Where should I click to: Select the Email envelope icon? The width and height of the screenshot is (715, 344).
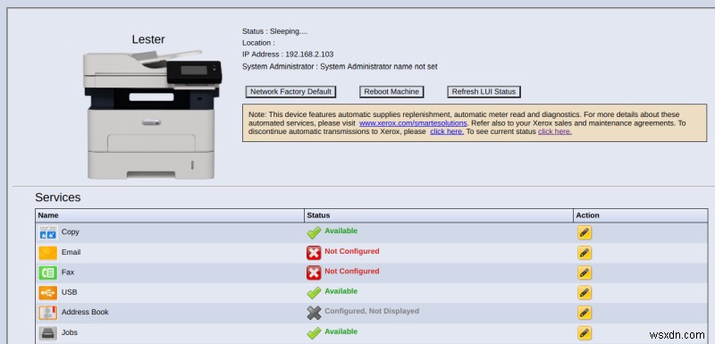(x=48, y=253)
